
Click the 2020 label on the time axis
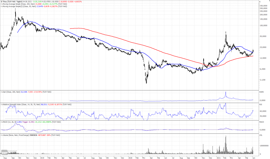tap(130, 158)
